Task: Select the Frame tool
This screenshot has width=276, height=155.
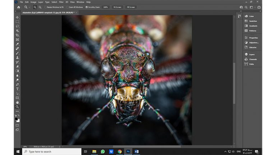Action: 17,40
